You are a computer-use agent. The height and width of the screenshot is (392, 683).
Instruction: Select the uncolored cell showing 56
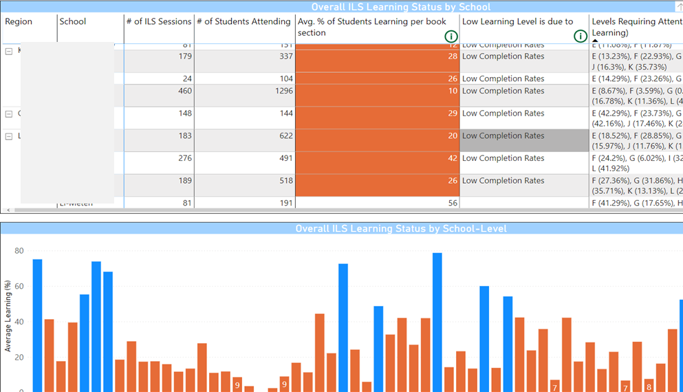(377, 202)
